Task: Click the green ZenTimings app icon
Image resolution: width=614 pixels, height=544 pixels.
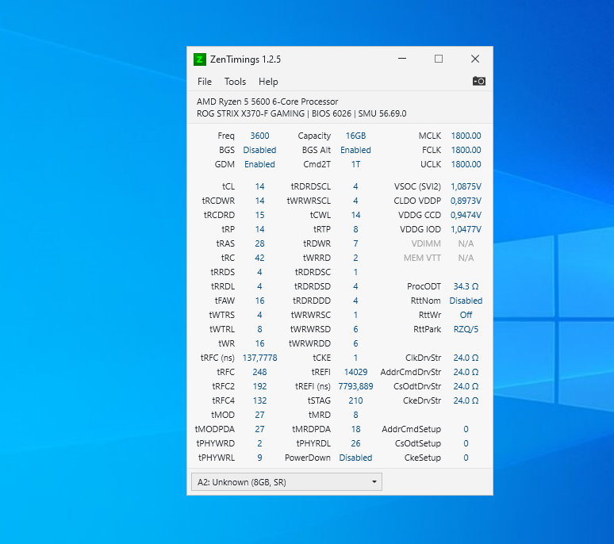Action: (200, 59)
